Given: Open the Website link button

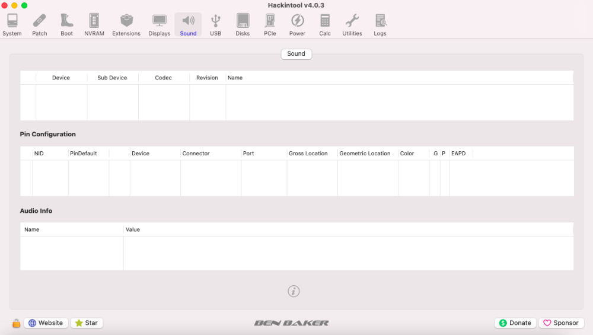Looking at the screenshot, I should [x=46, y=323].
